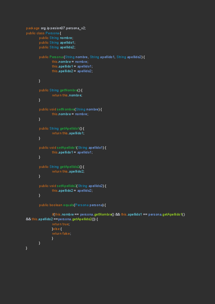Viewport: 215px width, 304px height.
Task: Click the Persona class name in class declaration
Action: (52, 33)
